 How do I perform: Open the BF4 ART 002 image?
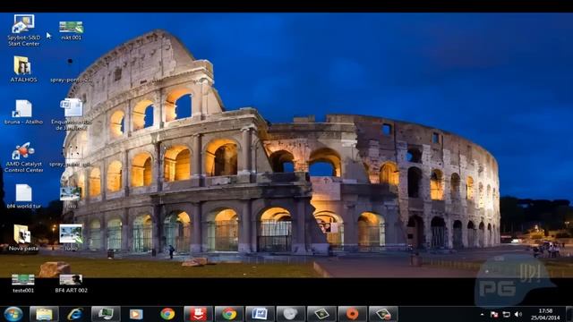72,284
